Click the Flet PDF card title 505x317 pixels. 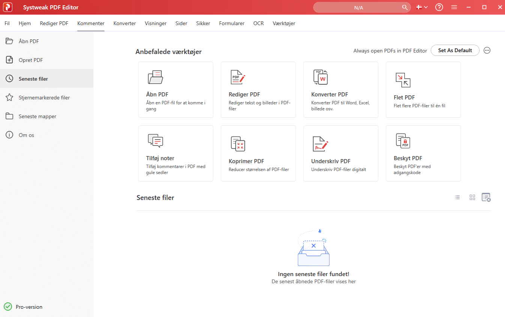404,98
